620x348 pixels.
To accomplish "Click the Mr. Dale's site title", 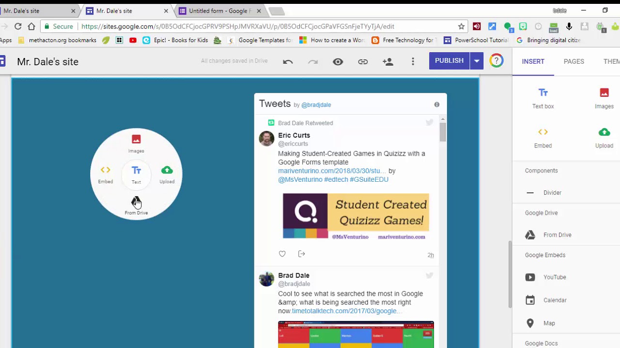I will pos(47,61).
